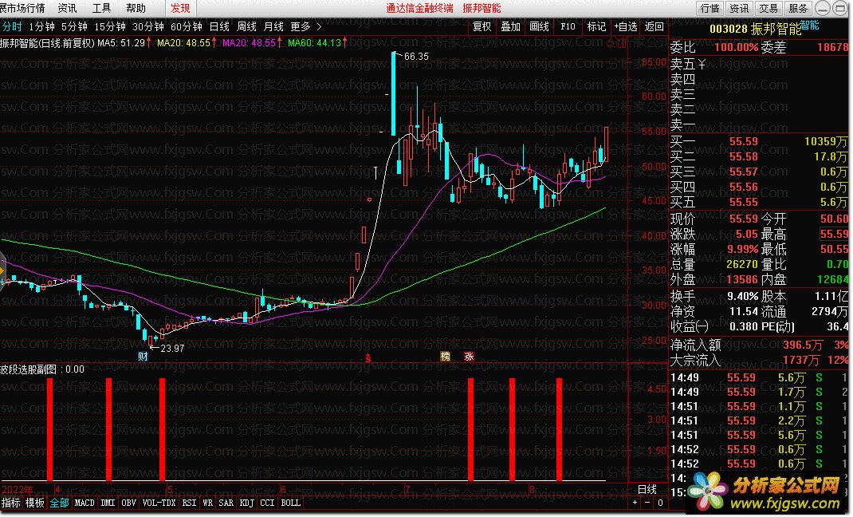Click the 标记 mark toolbar button
This screenshot has width=853, height=517.
coord(596,26)
